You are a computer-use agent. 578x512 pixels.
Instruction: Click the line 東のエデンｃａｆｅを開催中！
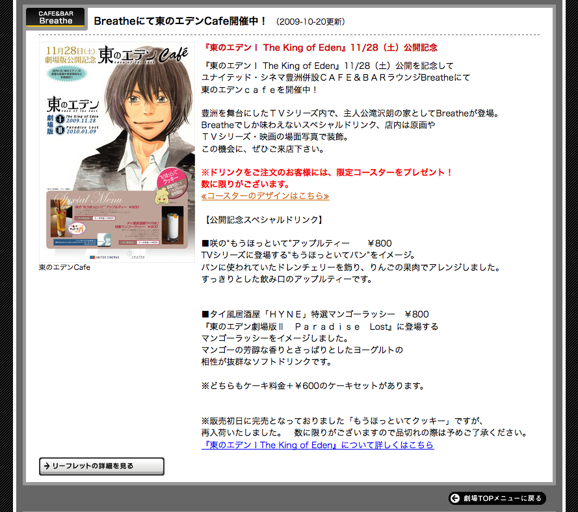[x=259, y=90]
